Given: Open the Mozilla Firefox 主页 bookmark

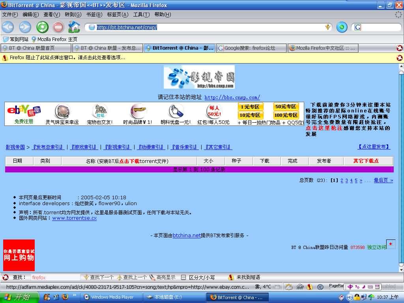Looking at the screenshot, I should pos(54,39).
